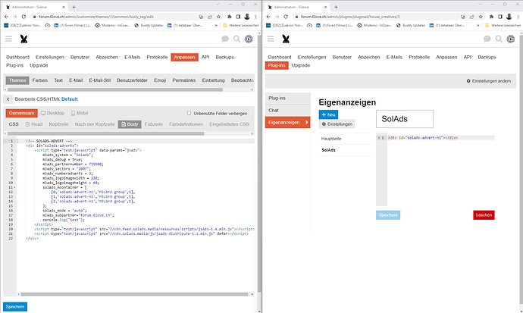This screenshot has height=313, width=523.
Task: Click Default theme link
Action: click(70, 99)
